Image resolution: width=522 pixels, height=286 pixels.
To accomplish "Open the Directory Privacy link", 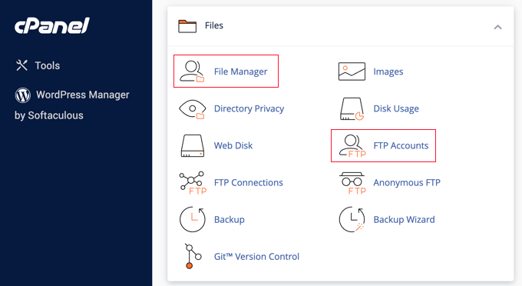I will coord(249,108).
